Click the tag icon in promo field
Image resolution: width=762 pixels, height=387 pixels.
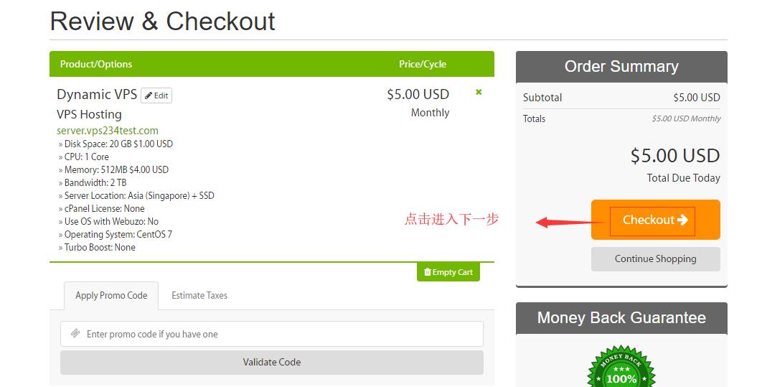pos(75,334)
